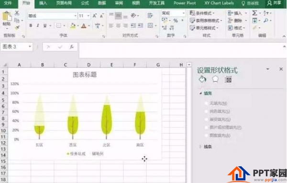Select the Pattern fill radio option
The width and height of the screenshot is (287, 183).
tap(206, 136)
